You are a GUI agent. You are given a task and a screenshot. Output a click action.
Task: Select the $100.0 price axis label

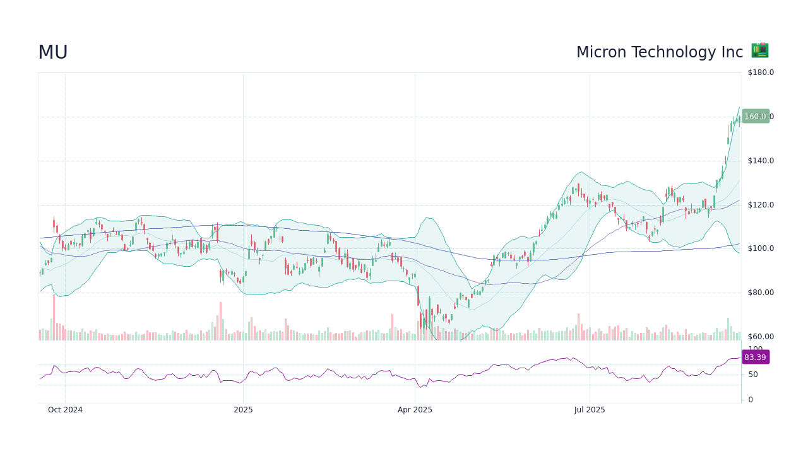[761, 248]
